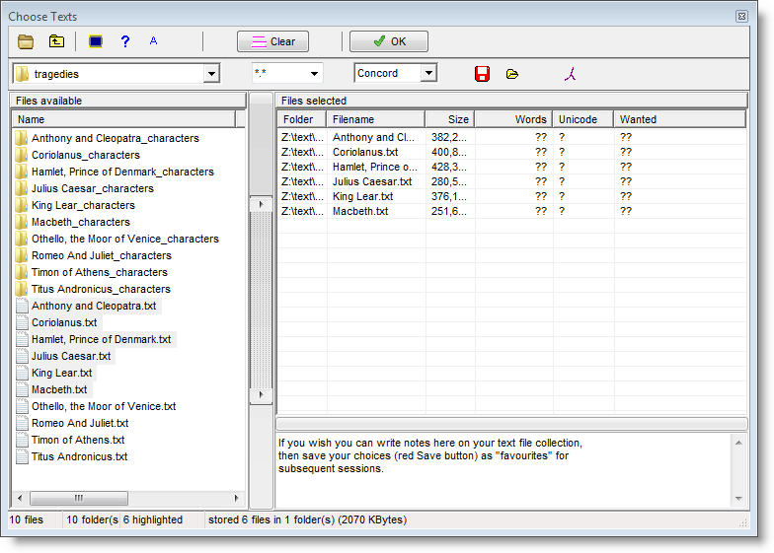The image size is (774, 553).
Task: Click the file list scroll-right arrow
Action: (x=237, y=498)
